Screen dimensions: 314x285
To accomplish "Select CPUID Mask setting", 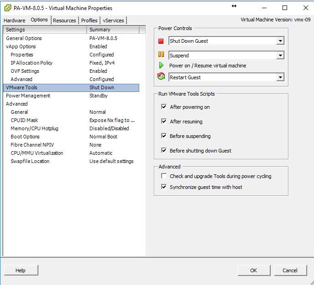I will coord(71,120).
